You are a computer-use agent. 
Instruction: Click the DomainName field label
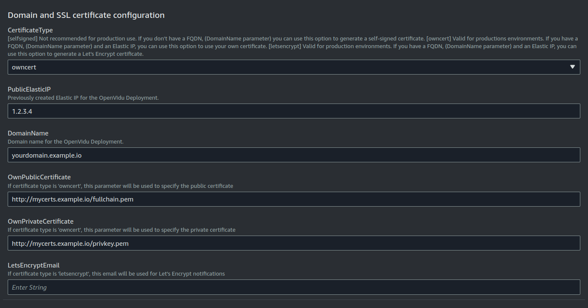click(28, 133)
